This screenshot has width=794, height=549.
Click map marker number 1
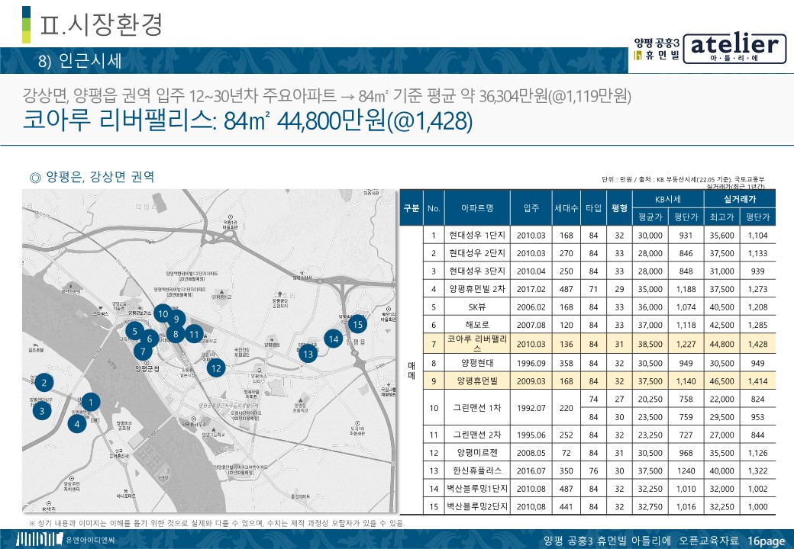point(91,403)
